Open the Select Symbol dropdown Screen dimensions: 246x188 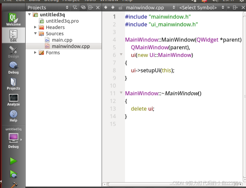click(201, 8)
